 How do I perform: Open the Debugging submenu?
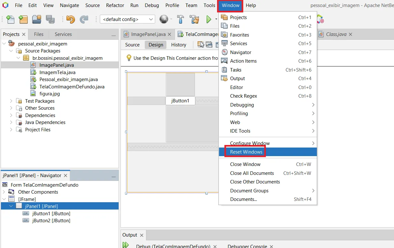pyautogui.click(x=268, y=105)
